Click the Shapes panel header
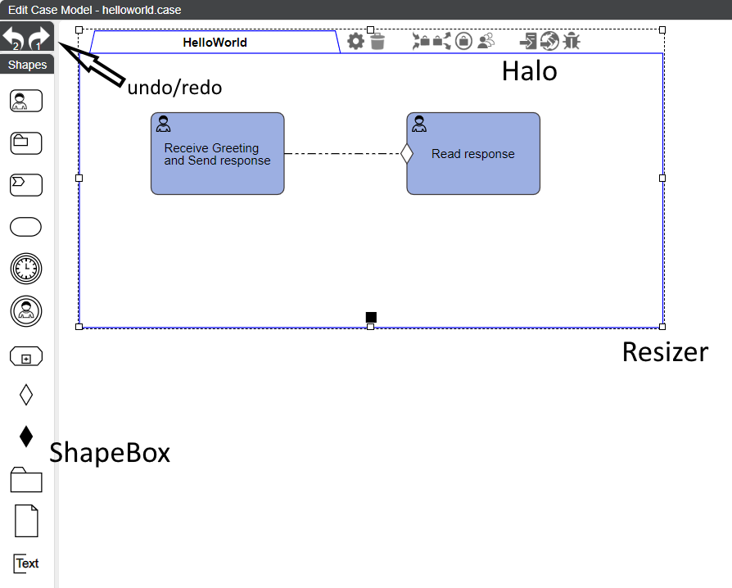Viewport: 732px width, 588px height. tap(27, 65)
